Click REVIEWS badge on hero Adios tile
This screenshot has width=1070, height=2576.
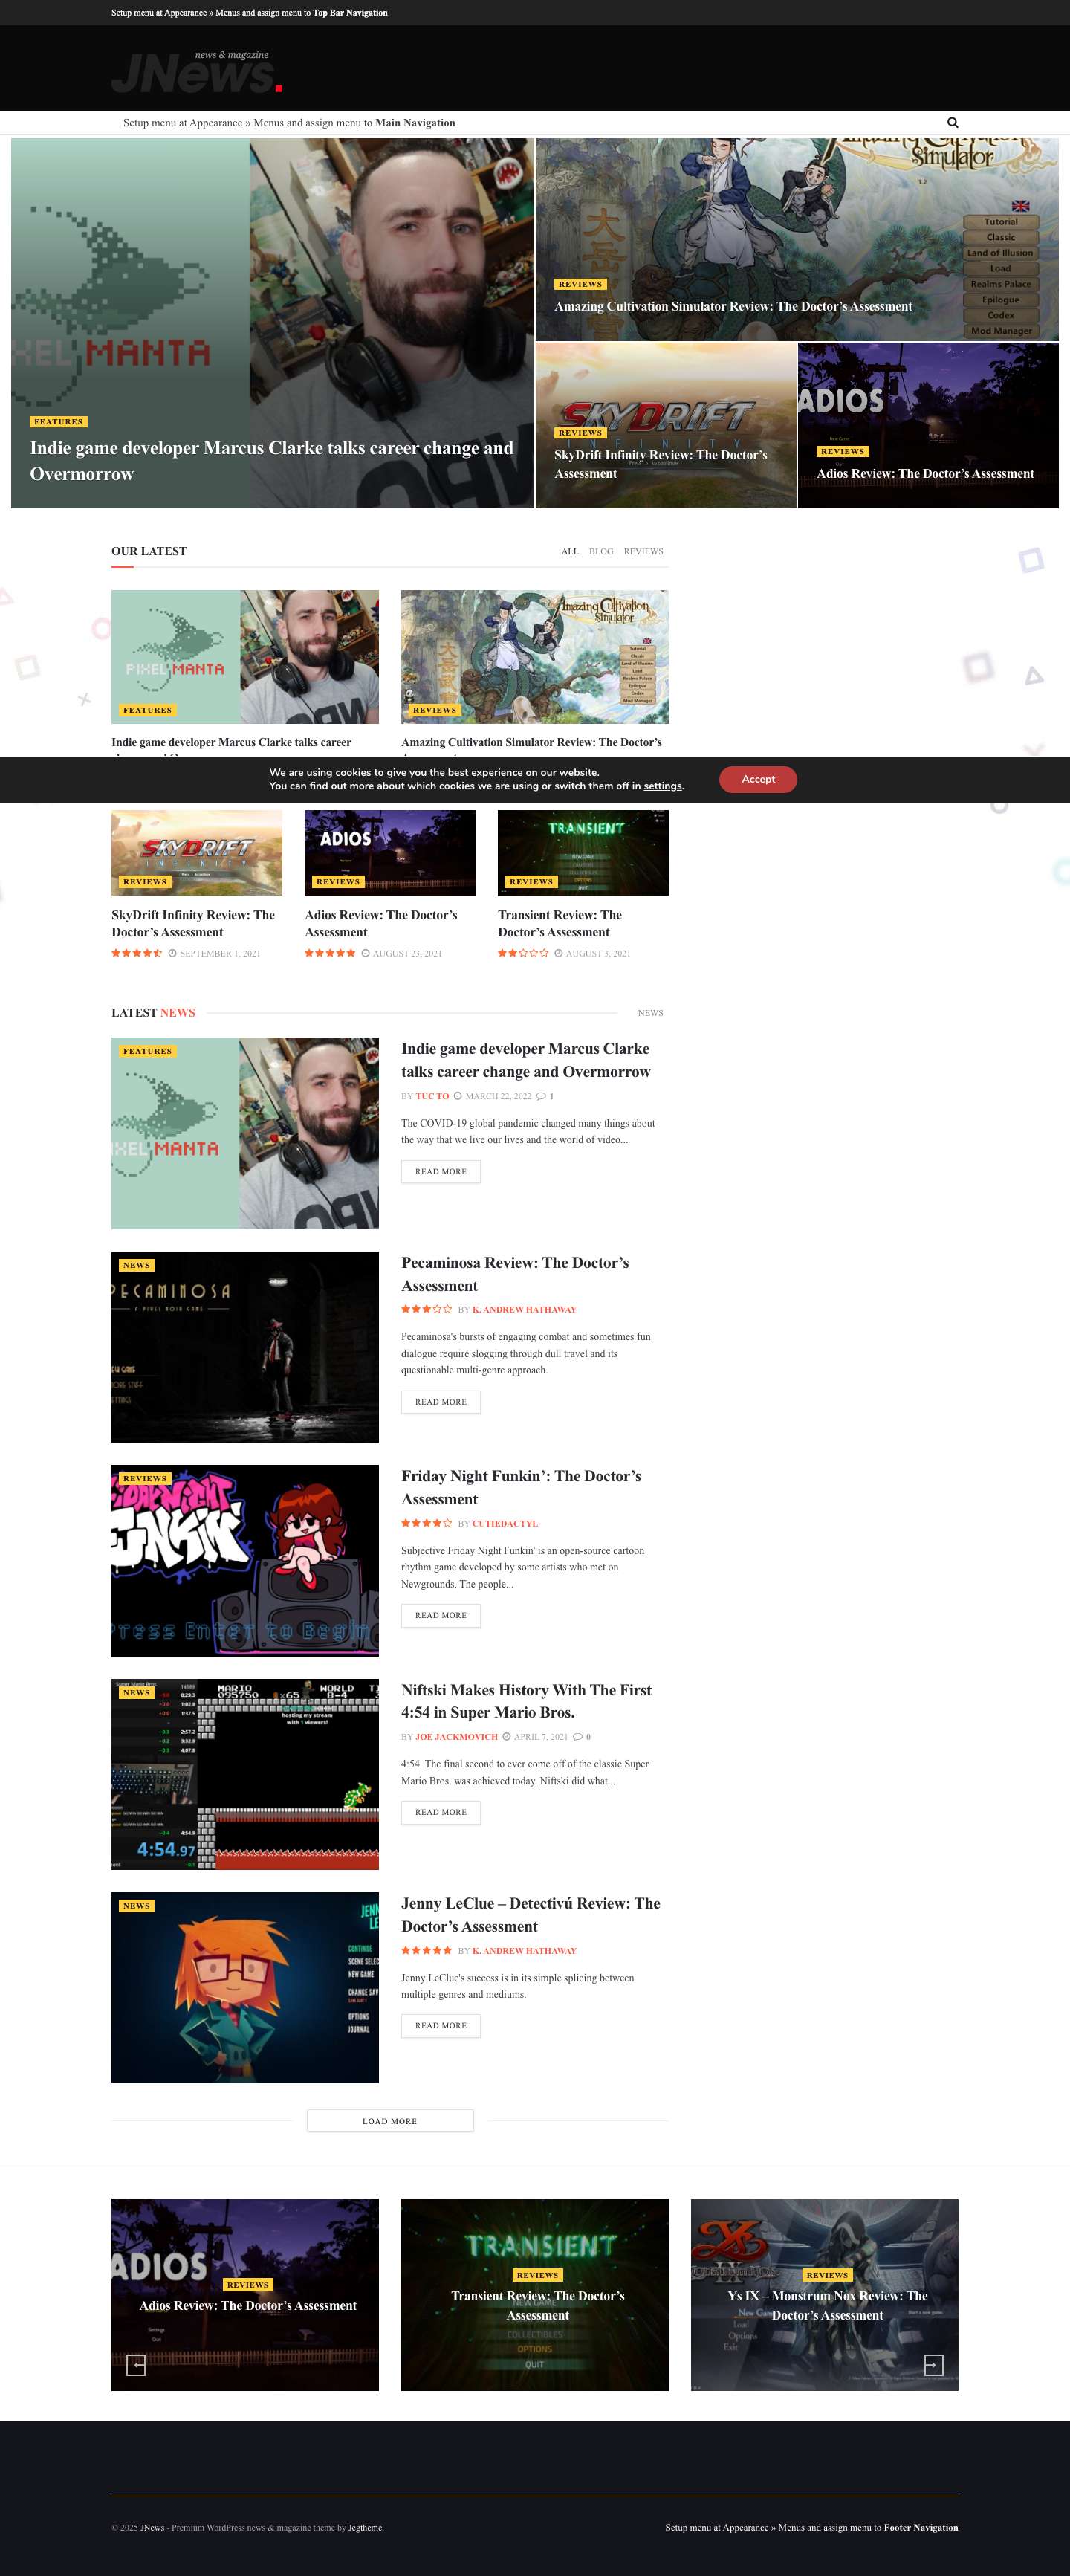[x=843, y=452]
